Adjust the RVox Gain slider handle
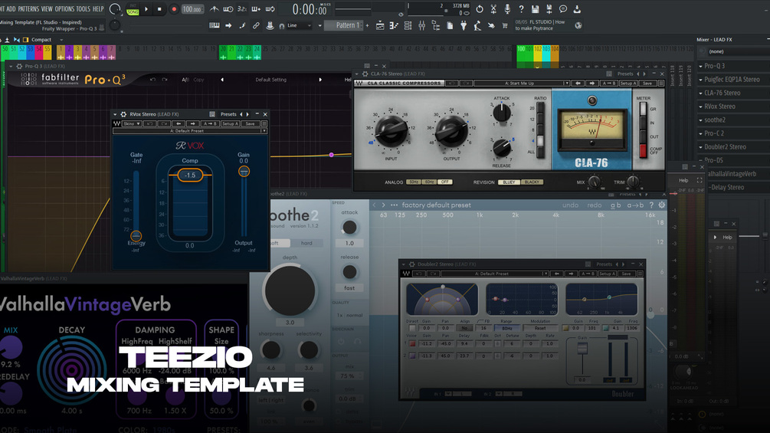 [x=244, y=172]
